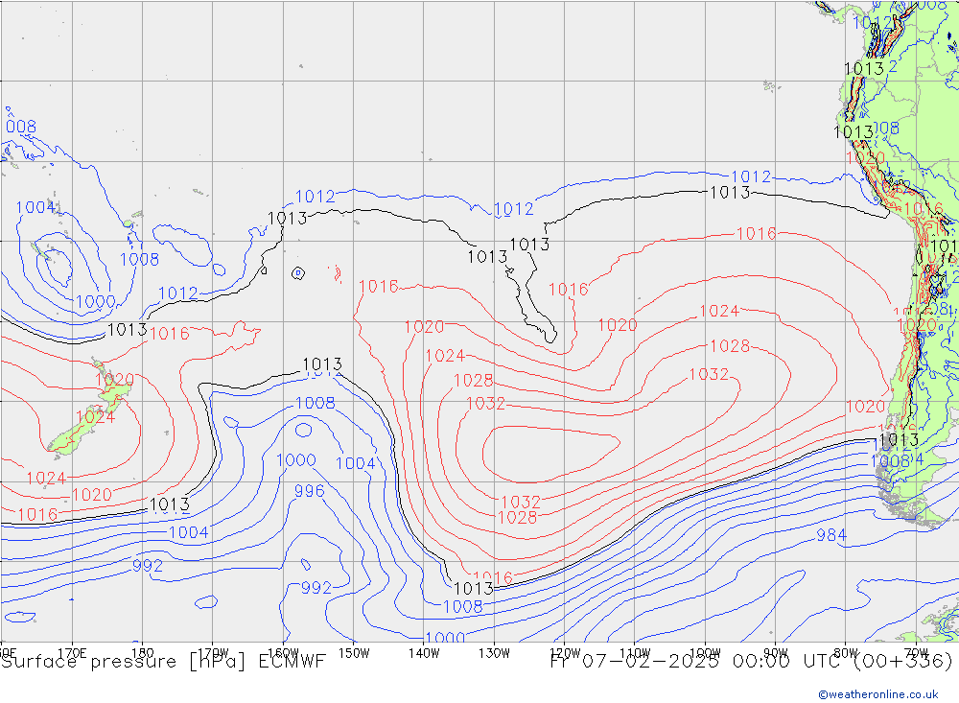The image size is (959, 703).
Task: Click the low-pressure center left of 1008 label
Action: (x=54, y=261)
